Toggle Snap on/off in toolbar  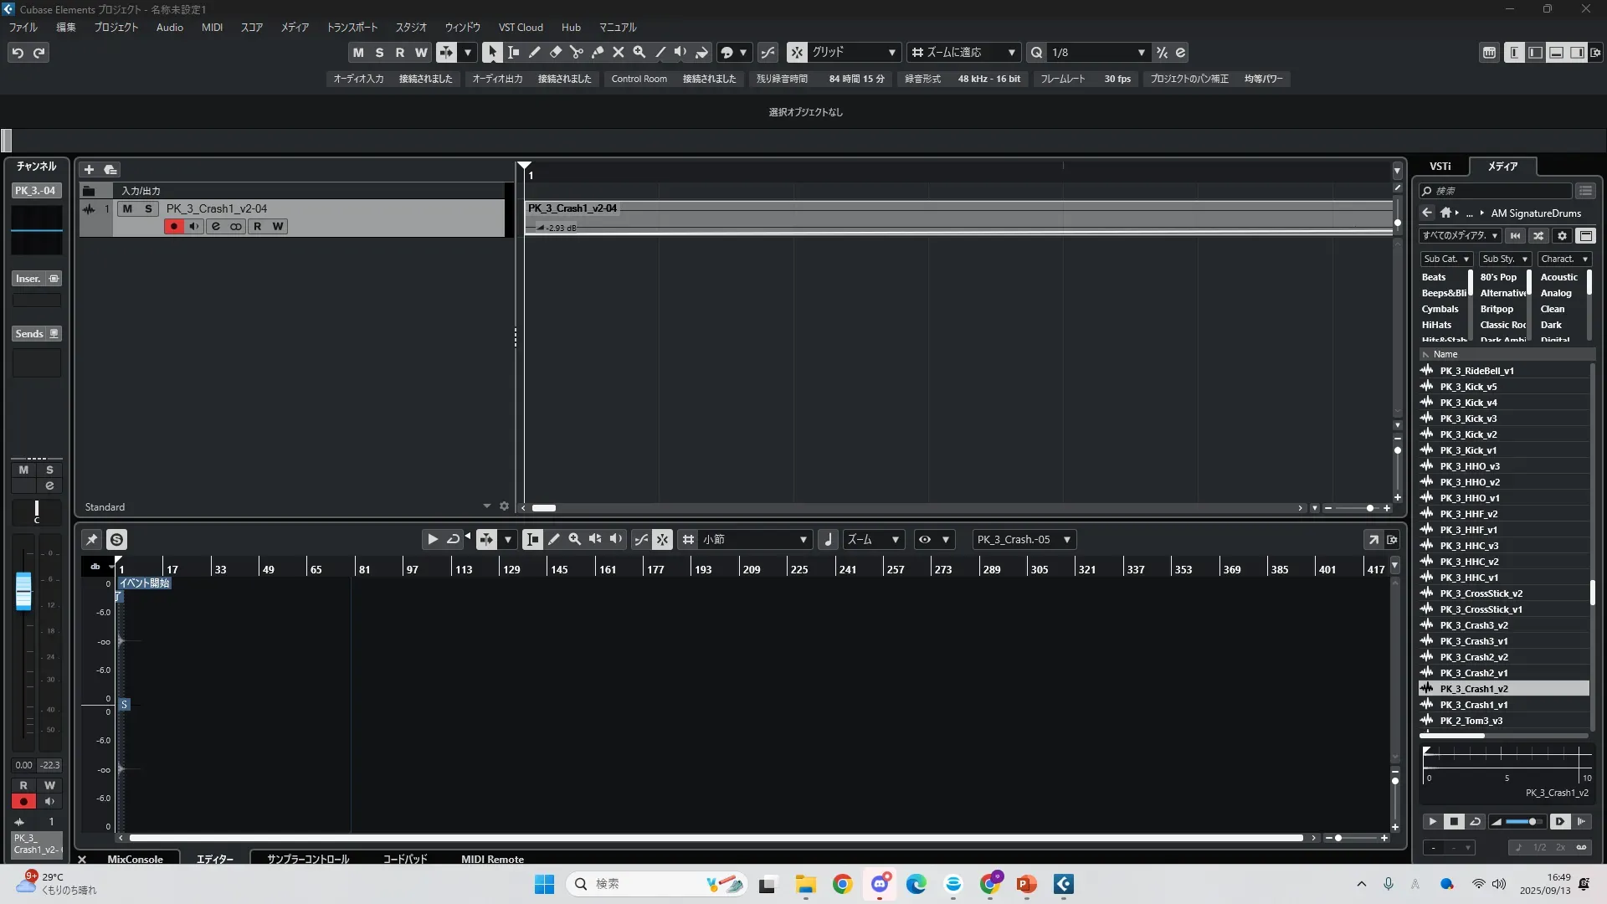coord(796,52)
